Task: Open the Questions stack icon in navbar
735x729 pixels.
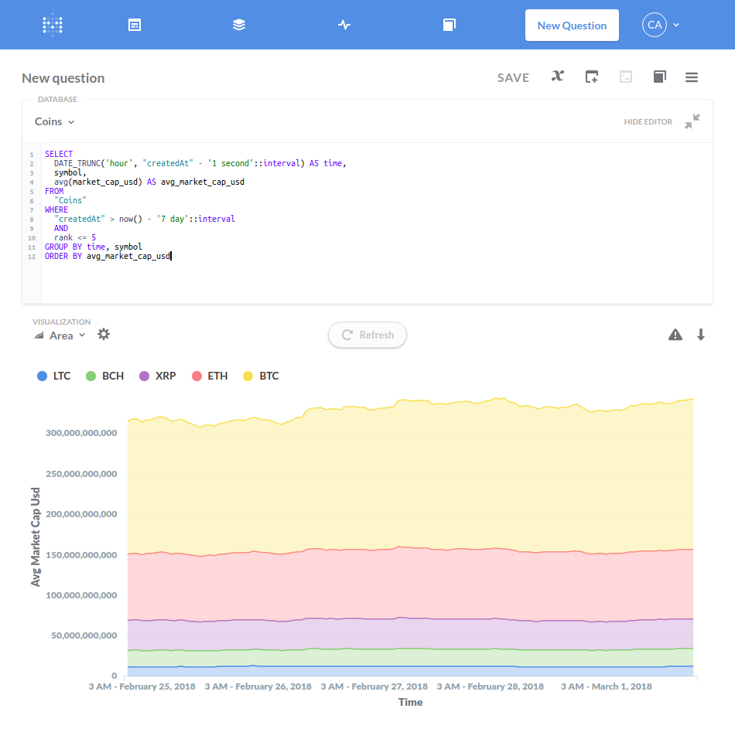Action: click(x=239, y=25)
